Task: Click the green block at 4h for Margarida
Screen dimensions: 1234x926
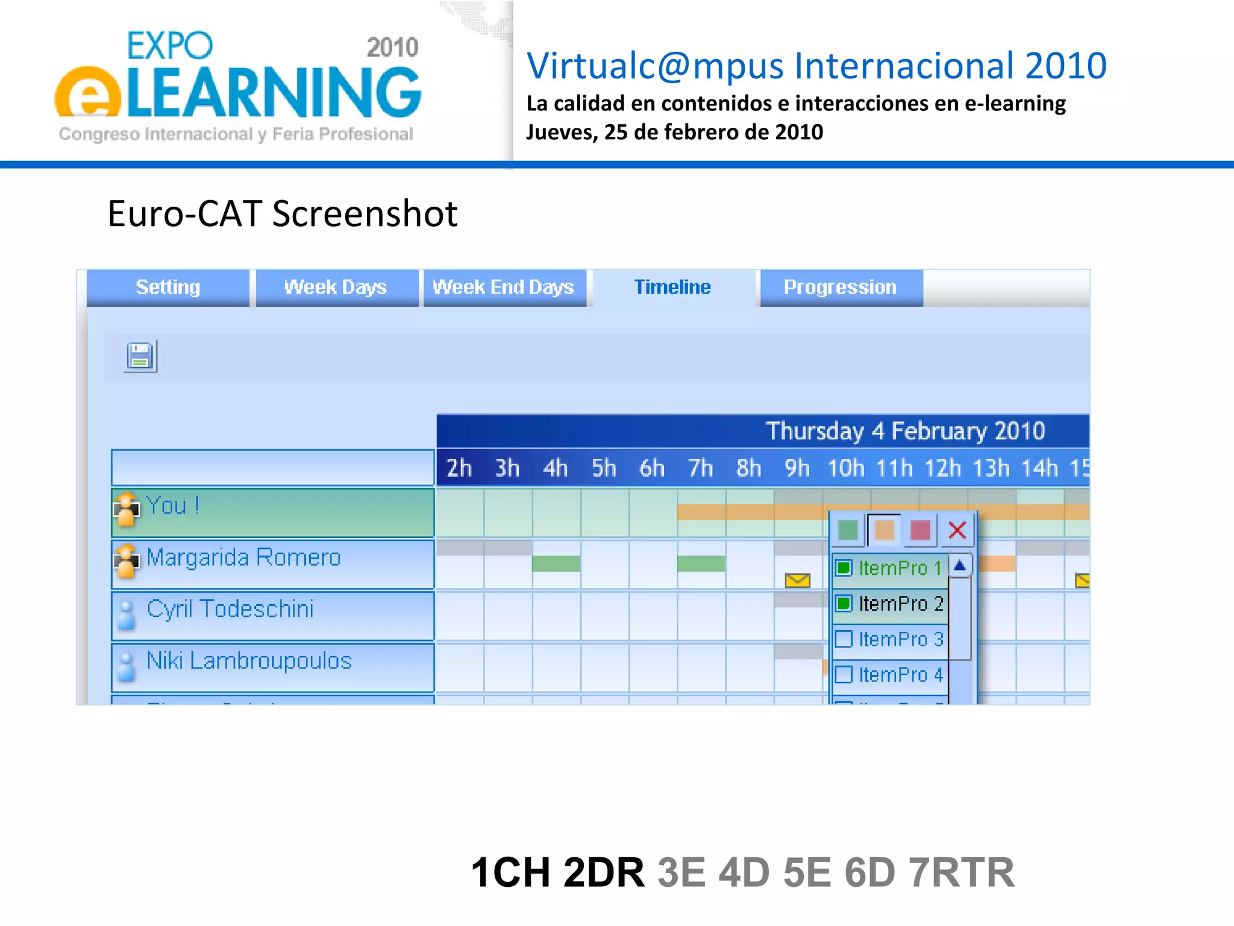Action: tap(556, 564)
